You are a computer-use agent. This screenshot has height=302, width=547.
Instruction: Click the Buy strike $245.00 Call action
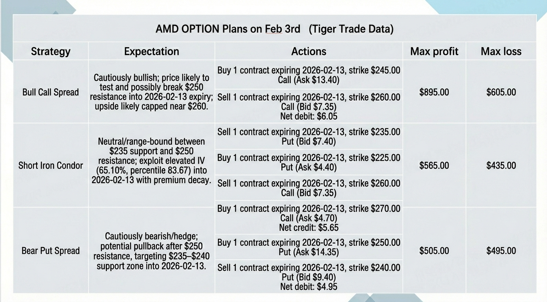click(x=309, y=75)
